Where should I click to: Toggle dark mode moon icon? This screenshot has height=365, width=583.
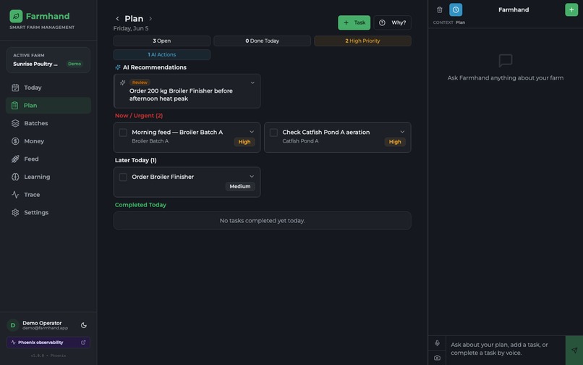(x=84, y=325)
